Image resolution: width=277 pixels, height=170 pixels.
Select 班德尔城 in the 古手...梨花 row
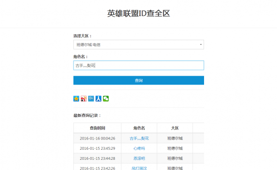(x=175, y=139)
